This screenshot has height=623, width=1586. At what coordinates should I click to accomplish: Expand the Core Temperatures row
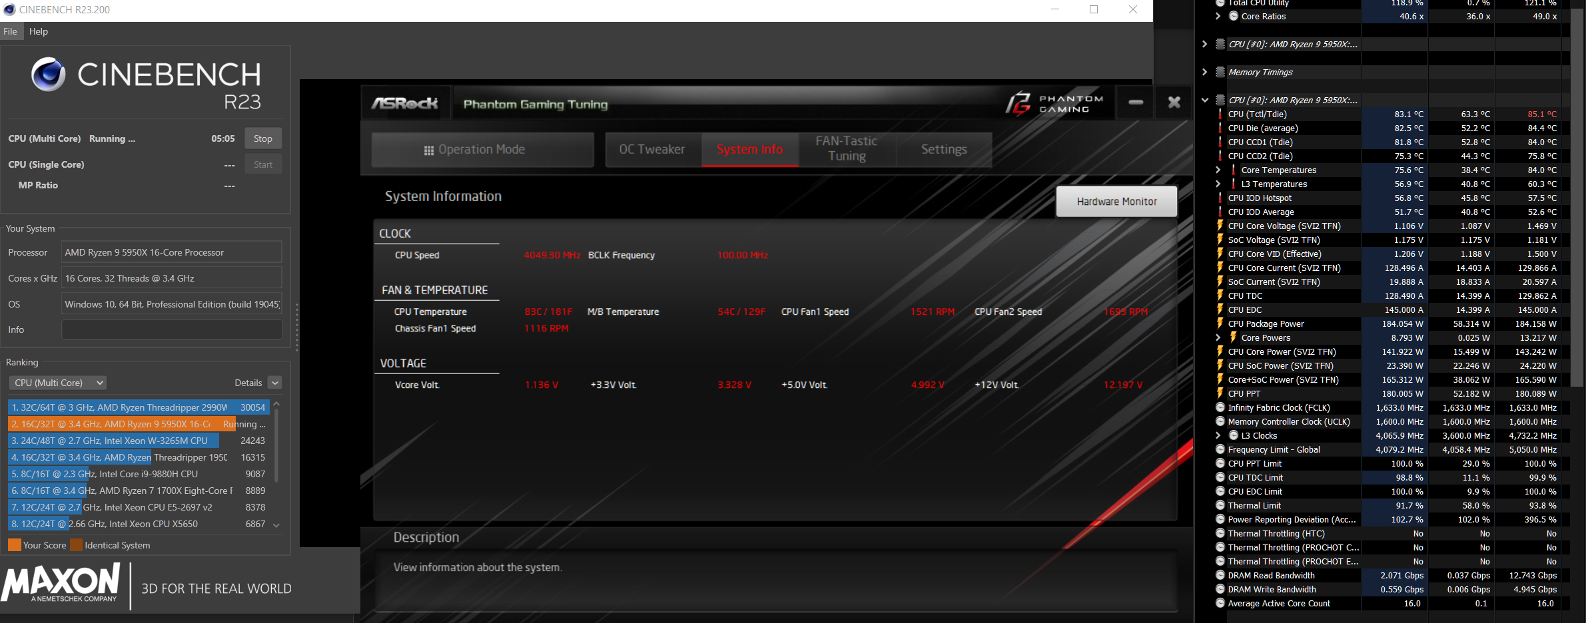tap(1218, 170)
